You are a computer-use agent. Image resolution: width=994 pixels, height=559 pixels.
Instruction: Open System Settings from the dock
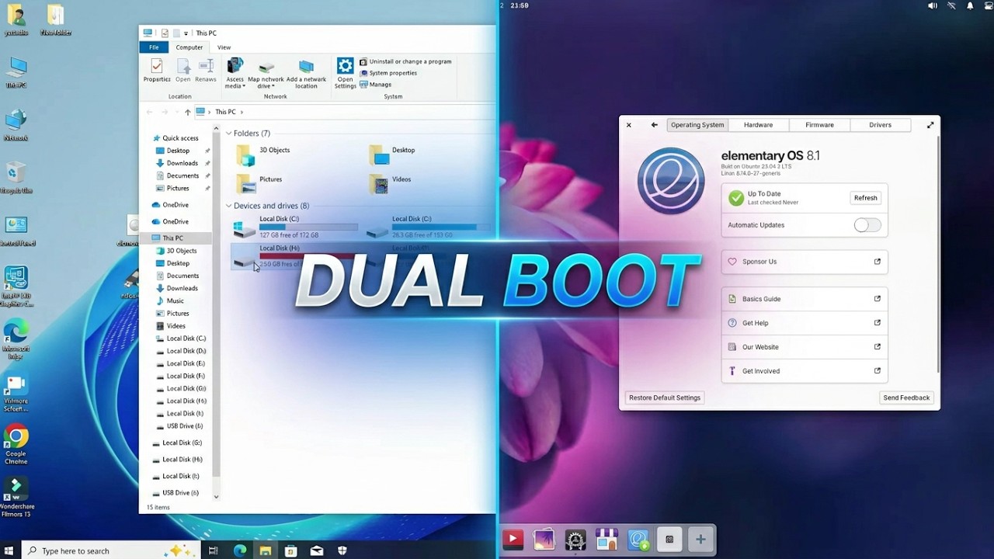575,539
